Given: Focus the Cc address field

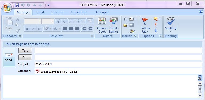Looking at the screenshot, I should pyautogui.click(x=118, y=58).
